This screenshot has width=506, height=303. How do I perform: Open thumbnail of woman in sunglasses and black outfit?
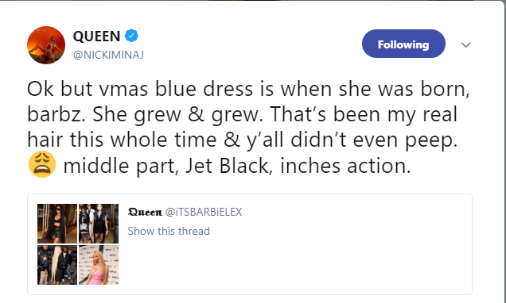[x=57, y=223]
